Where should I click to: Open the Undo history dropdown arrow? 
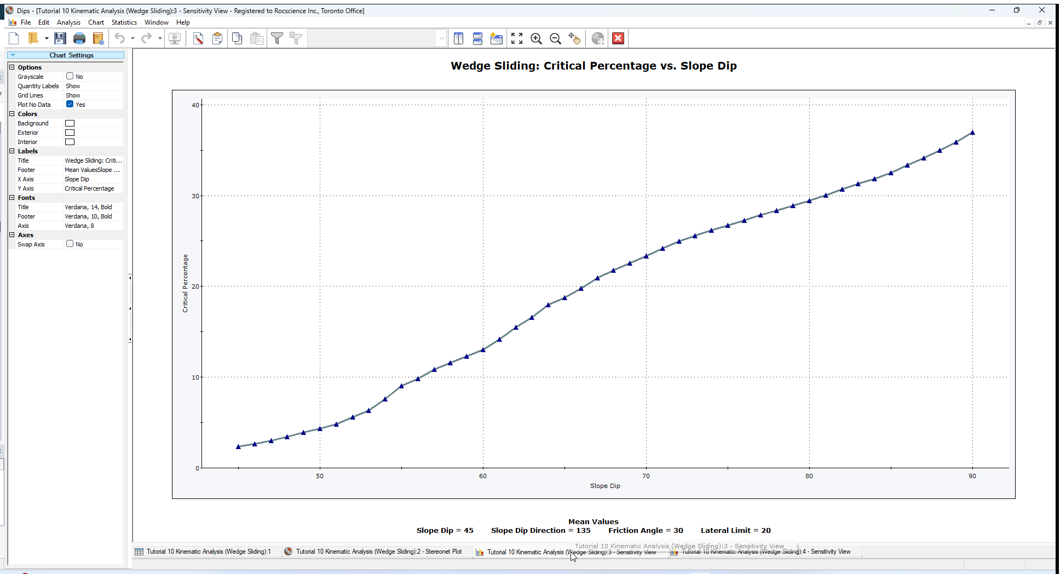pos(132,38)
